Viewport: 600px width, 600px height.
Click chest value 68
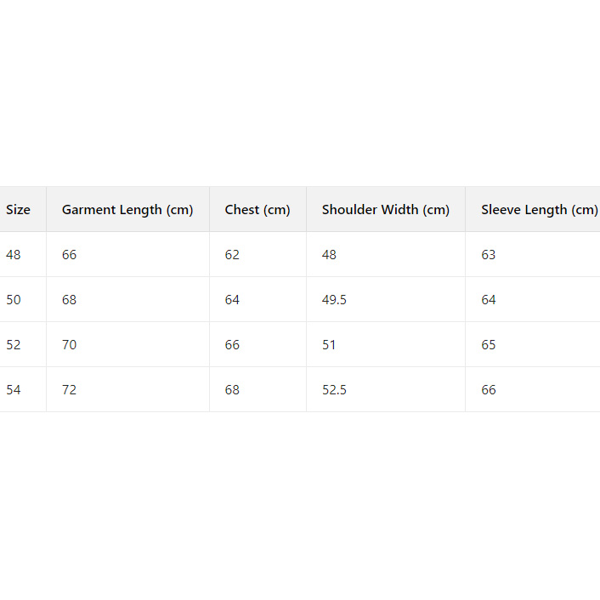(x=232, y=390)
